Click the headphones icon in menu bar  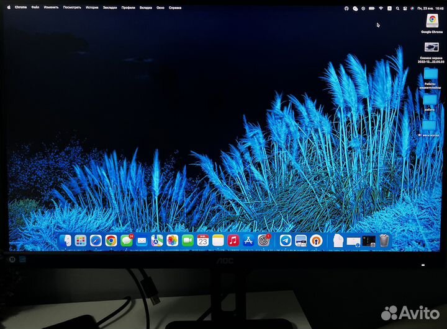(346, 9)
